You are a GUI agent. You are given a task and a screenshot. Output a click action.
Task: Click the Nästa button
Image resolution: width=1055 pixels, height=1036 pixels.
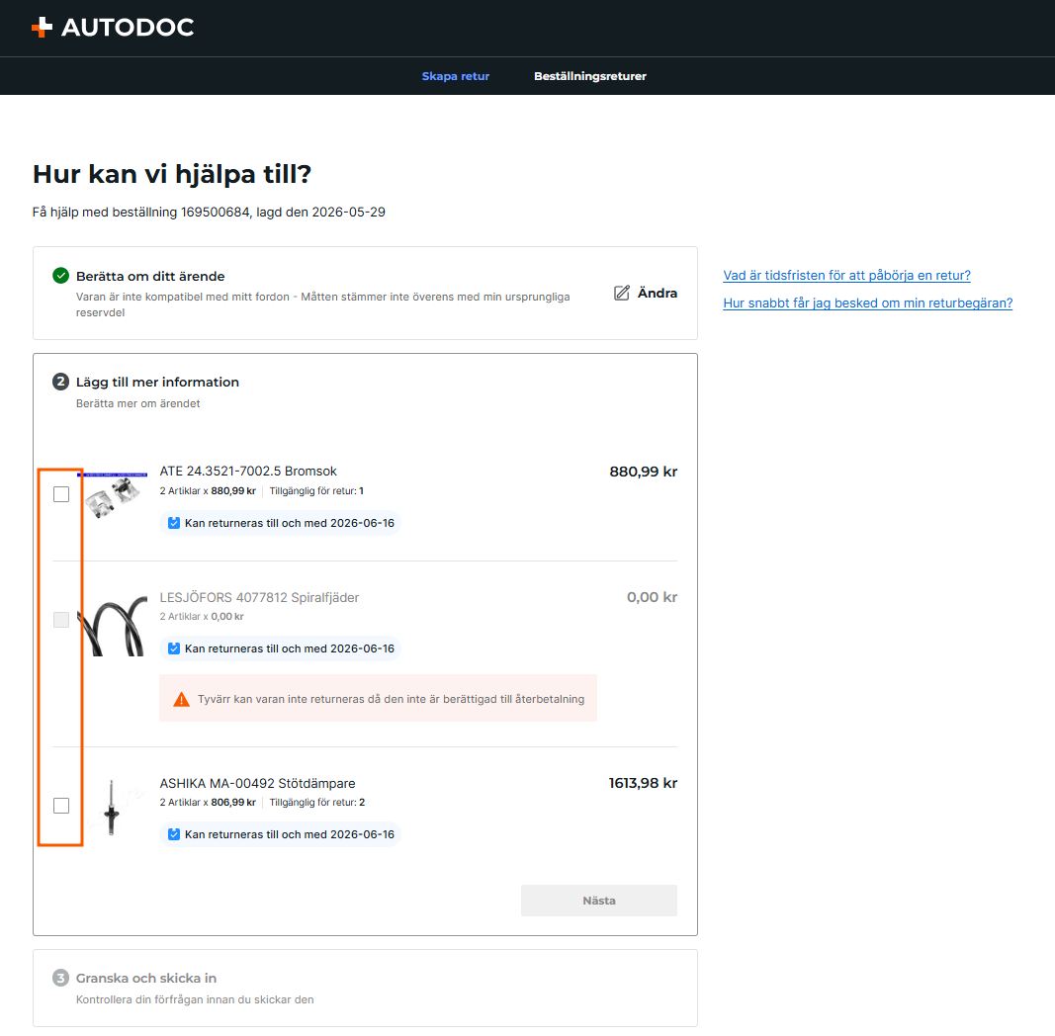[x=599, y=901]
